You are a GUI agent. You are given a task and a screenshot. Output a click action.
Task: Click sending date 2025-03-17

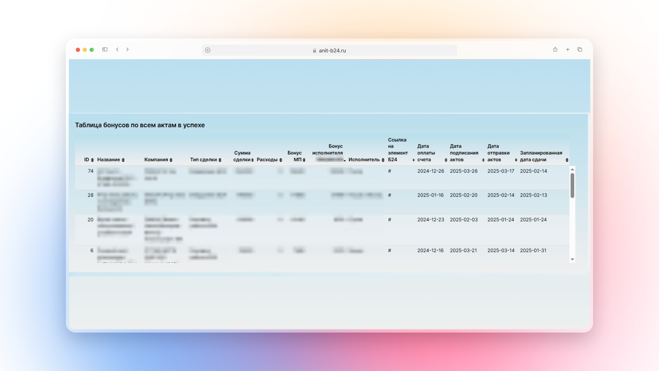tap(501, 171)
